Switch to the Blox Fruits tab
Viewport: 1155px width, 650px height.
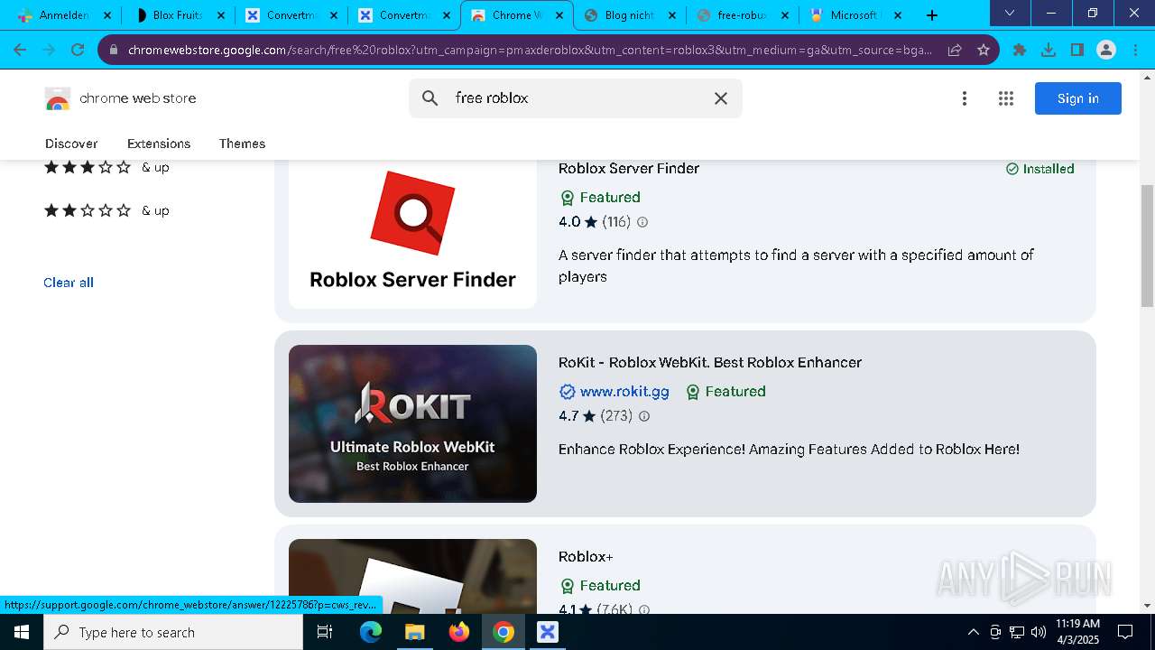click(179, 15)
